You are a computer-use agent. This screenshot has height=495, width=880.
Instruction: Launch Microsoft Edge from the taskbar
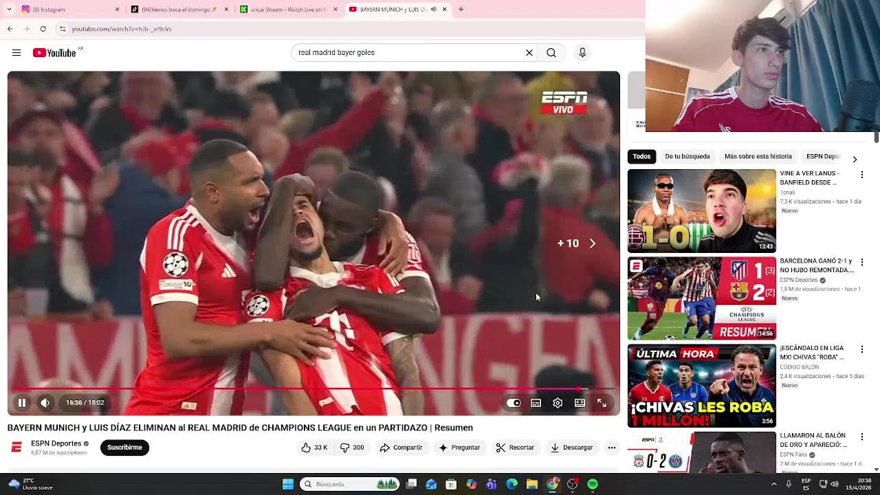[511, 484]
